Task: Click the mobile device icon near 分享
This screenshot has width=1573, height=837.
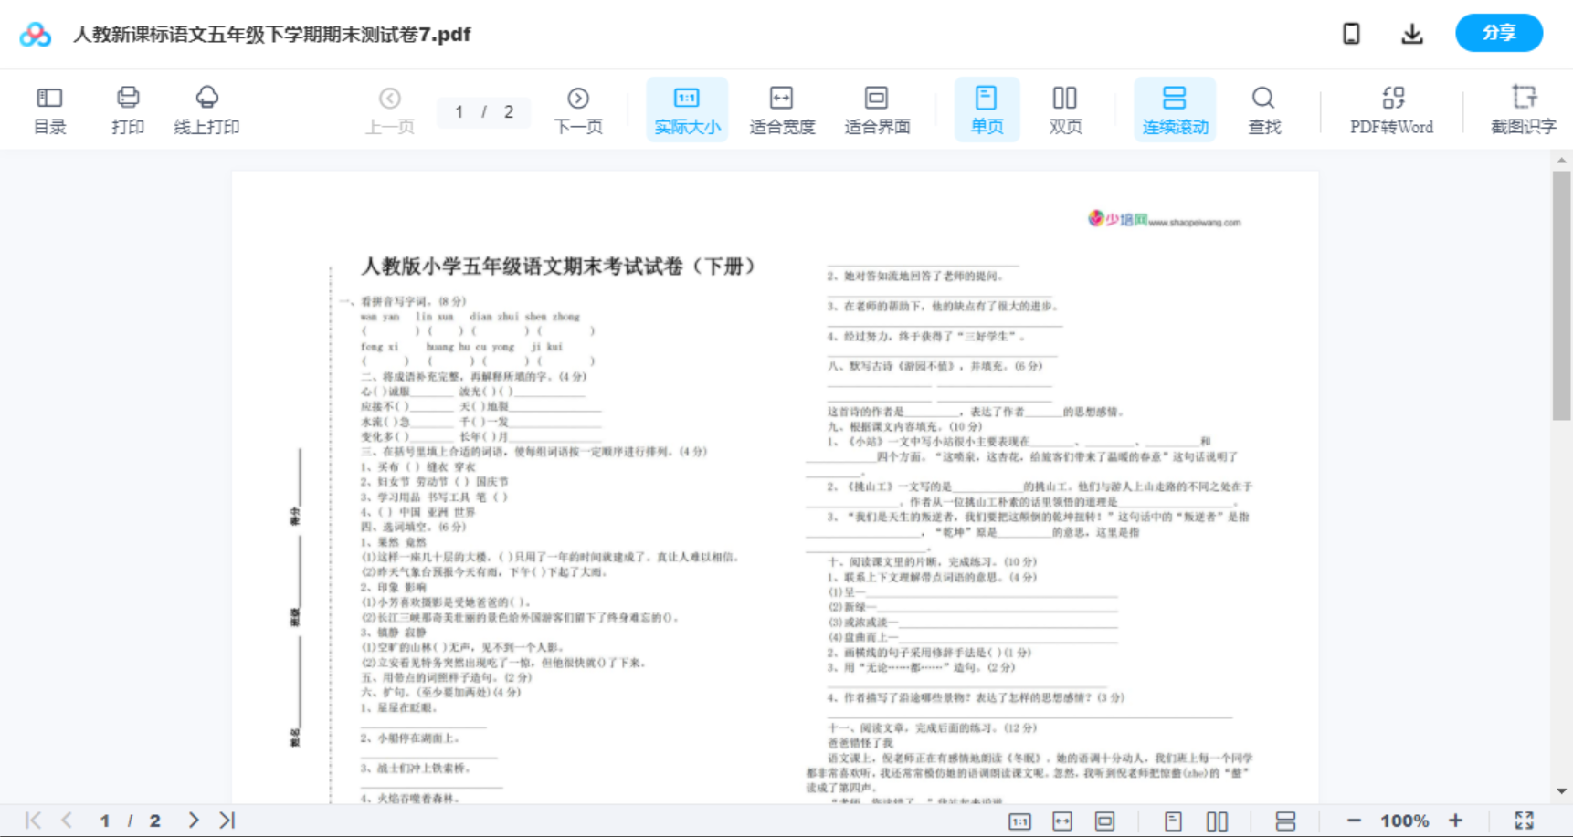Action: pyautogui.click(x=1351, y=33)
